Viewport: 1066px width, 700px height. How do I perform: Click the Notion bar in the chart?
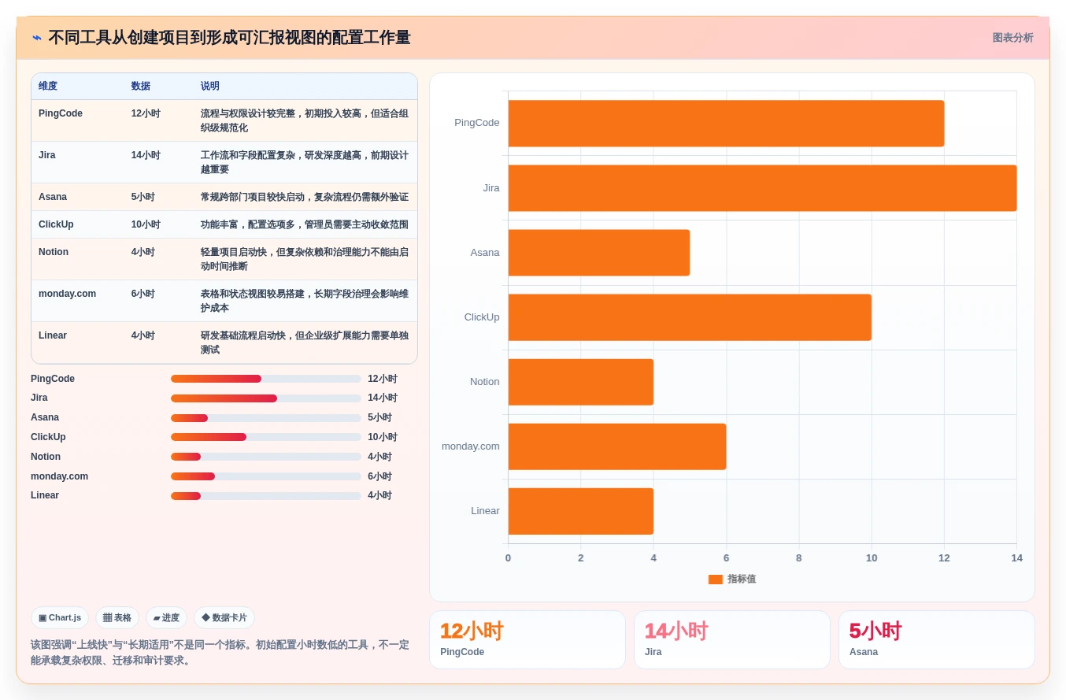[x=581, y=382]
